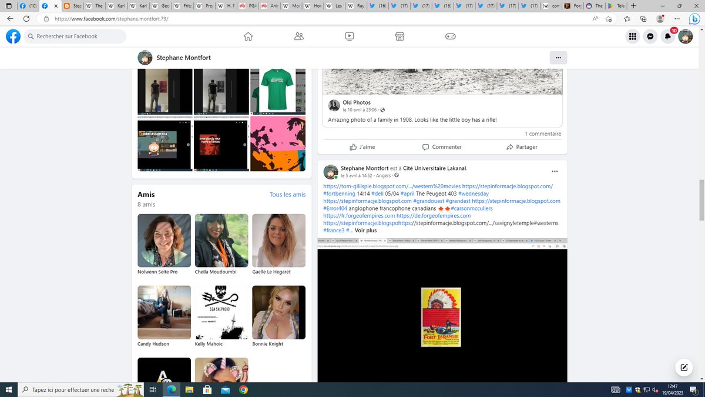Open friend Candy Hudson's photo
This screenshot has width=705, height=397.
[x=164, y=312]
